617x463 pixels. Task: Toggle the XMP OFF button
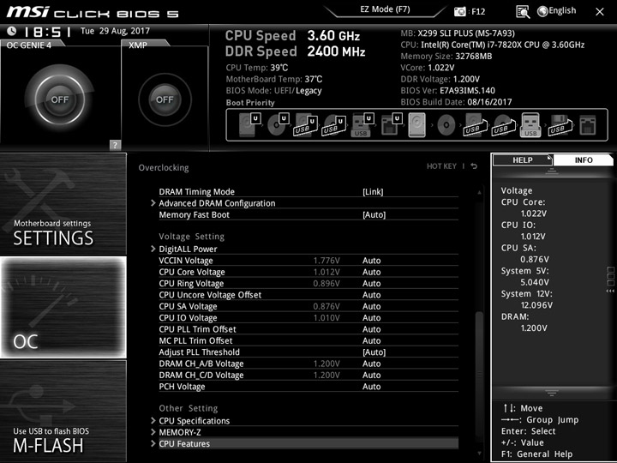pos(165,99)
